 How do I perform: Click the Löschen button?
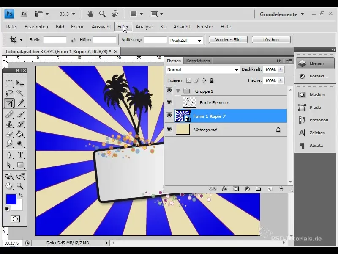pos(271,40)
